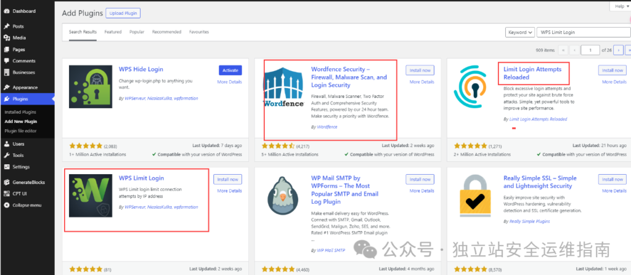Open Installed Plugins submenu item
The height and width of the screenshot is (275, 631).
[x=20, y=112]
